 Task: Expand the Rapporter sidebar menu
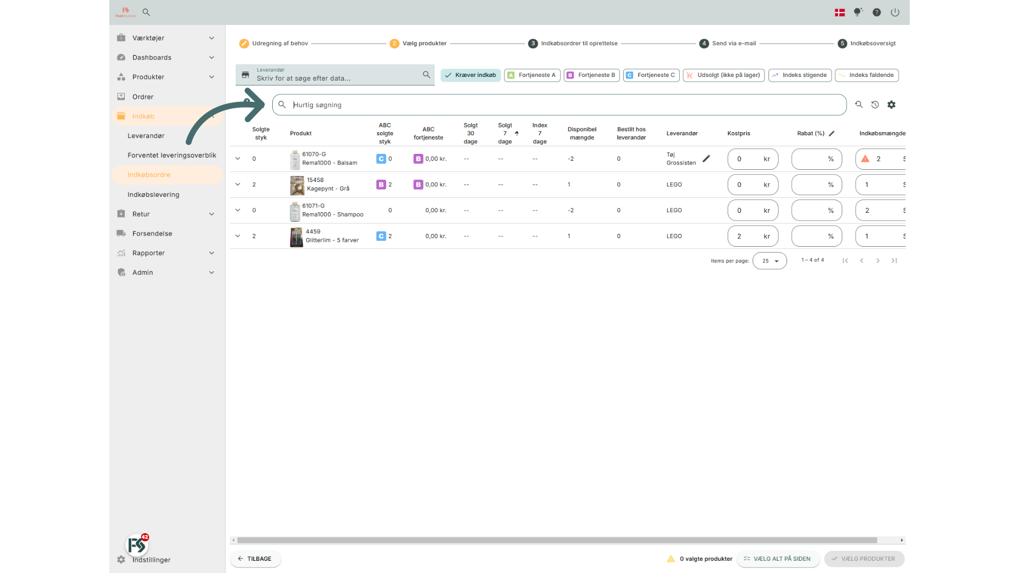(166, 253)
